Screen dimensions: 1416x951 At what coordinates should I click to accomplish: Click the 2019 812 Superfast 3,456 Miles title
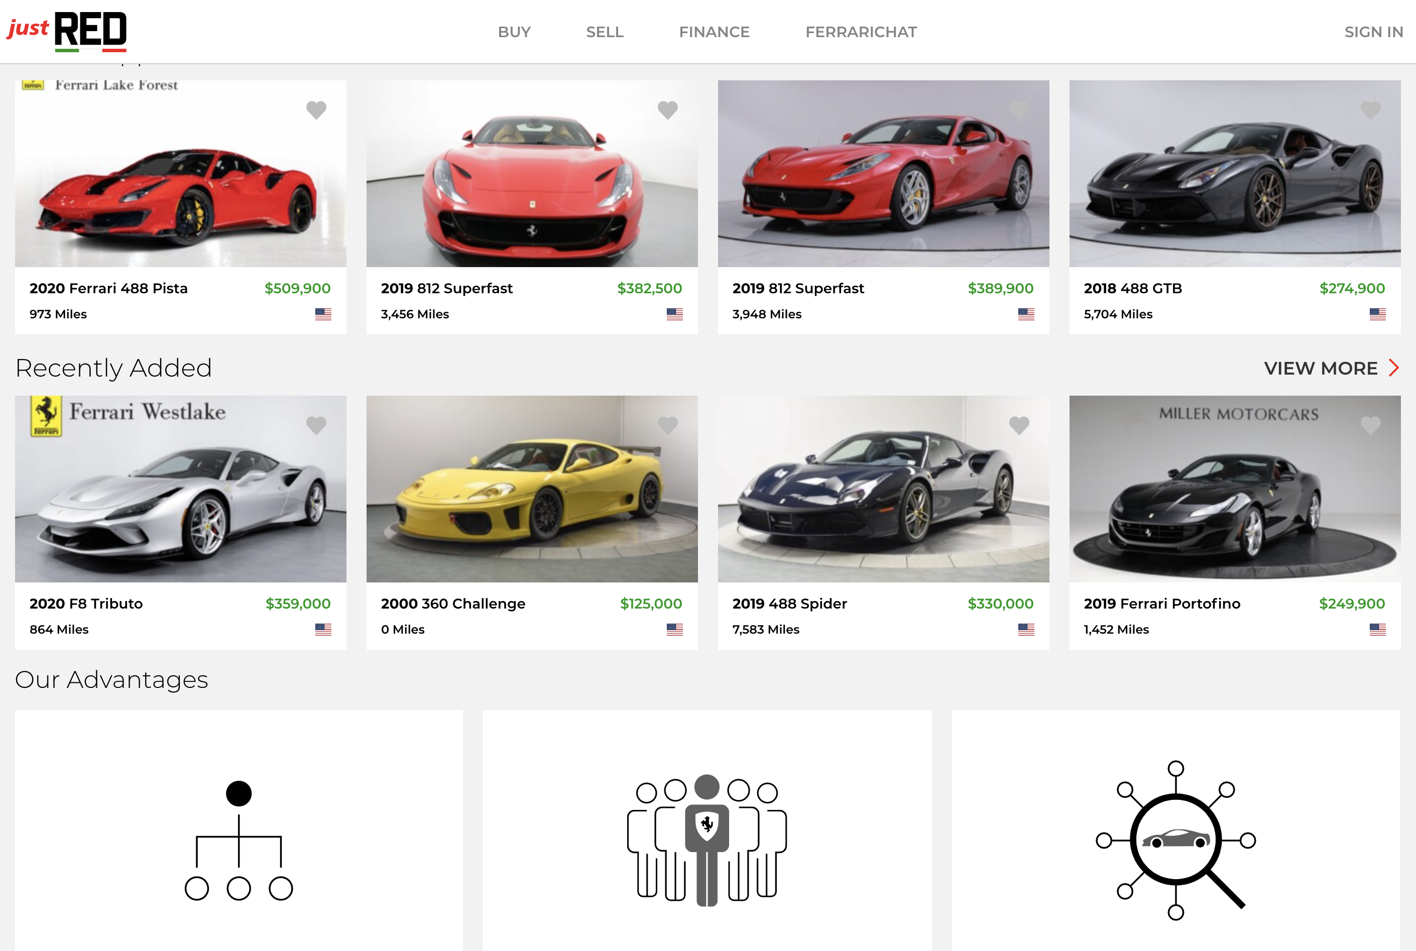[447, 289]
